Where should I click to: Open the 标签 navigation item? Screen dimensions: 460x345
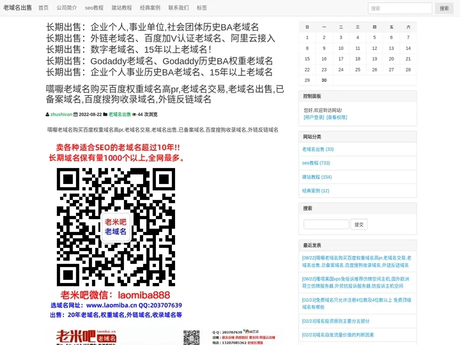[x=202, y=8]
